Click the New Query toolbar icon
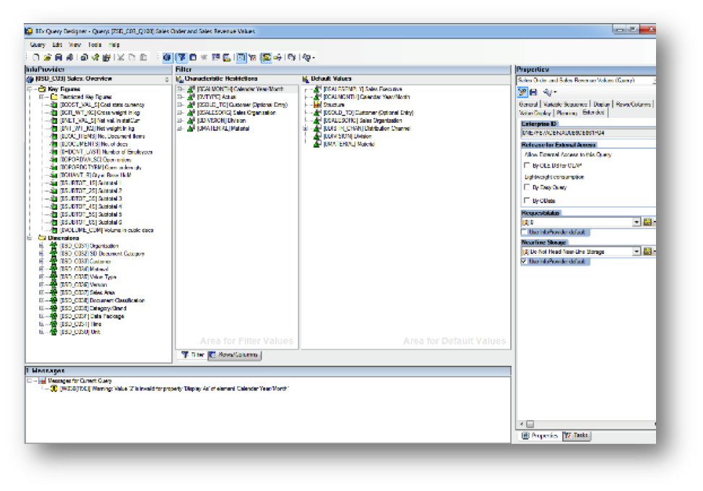Screen dimensions: 703x491 (x=36, y=57)
